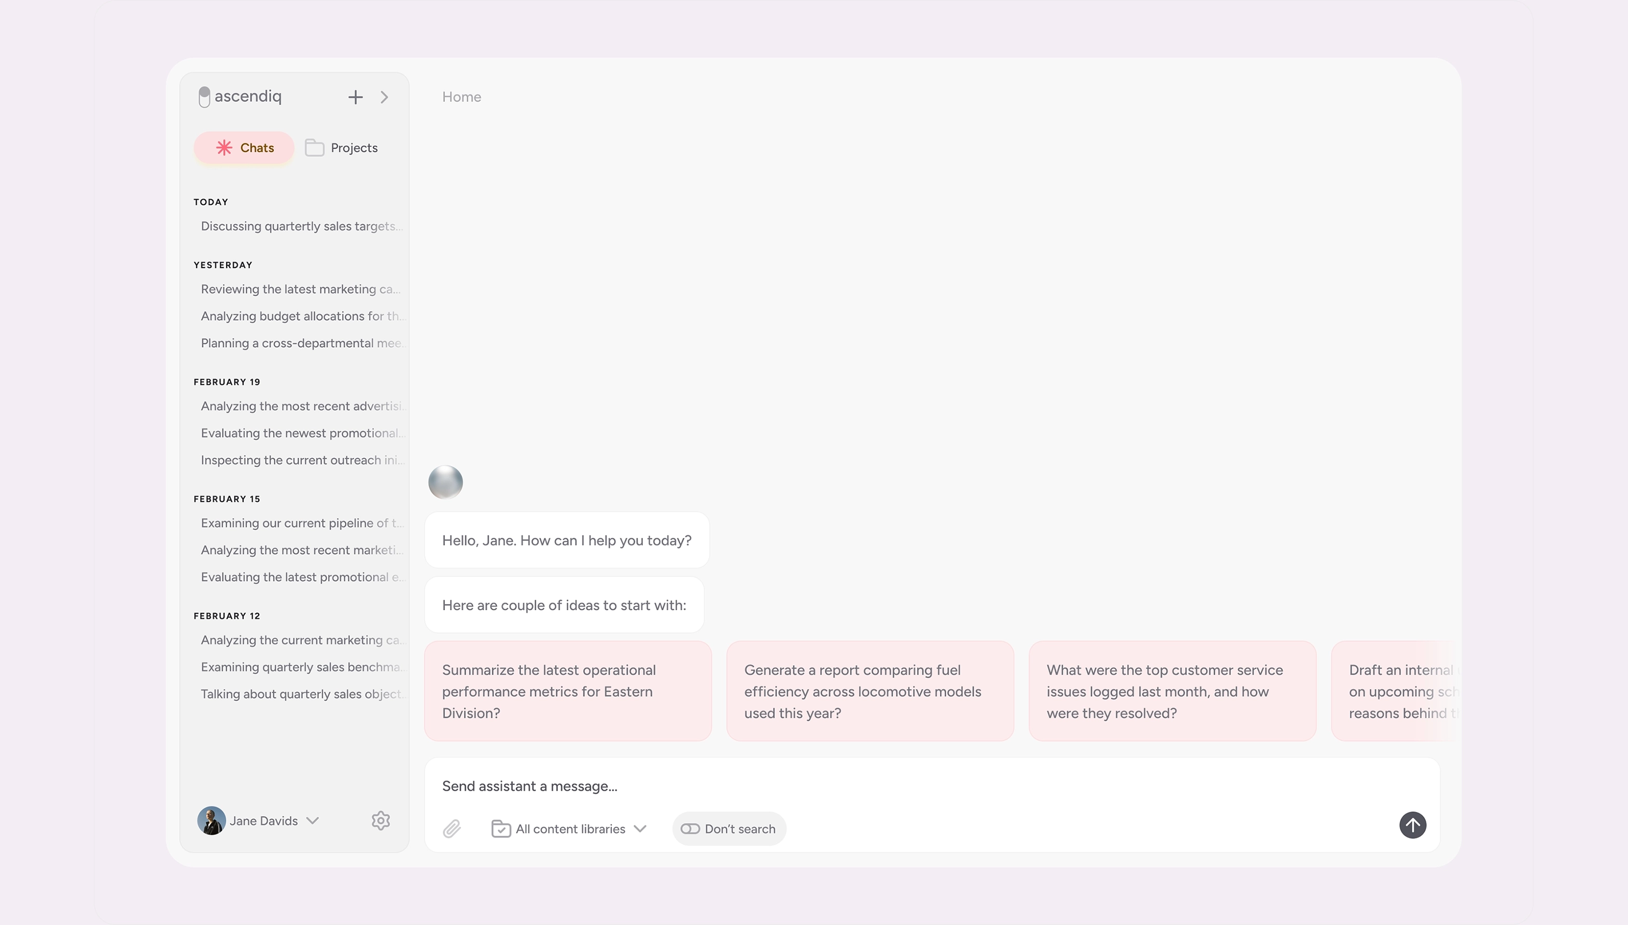
Task: Send message with the arrow button
Action: pyautogui.click(x=1412, y=825)
